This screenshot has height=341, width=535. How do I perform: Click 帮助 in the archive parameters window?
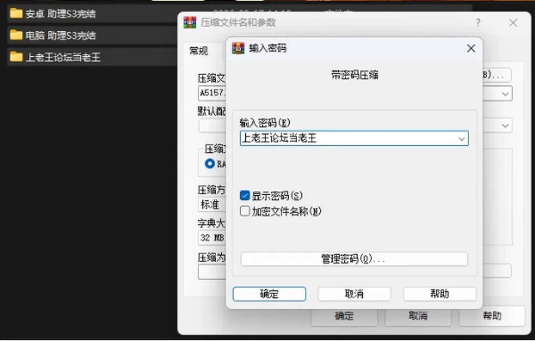[x=492, y=316]
